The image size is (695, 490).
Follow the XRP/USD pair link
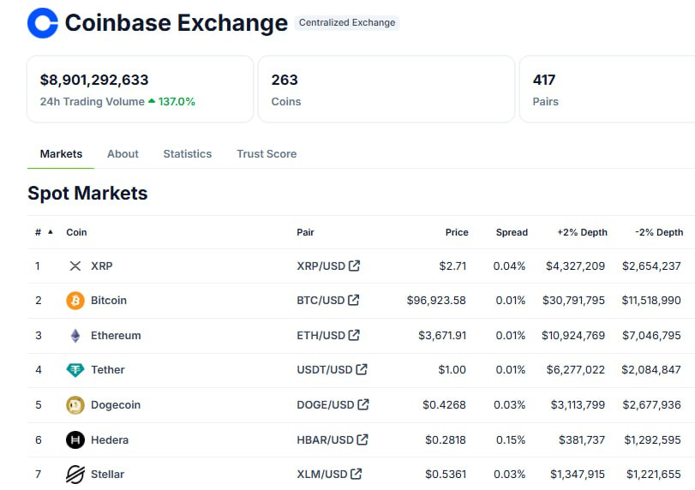(x=321, y=266)
